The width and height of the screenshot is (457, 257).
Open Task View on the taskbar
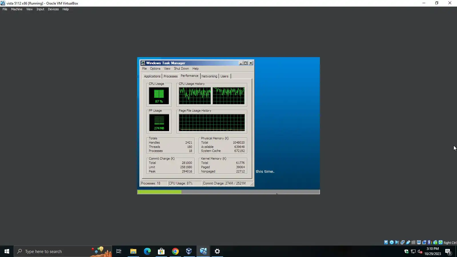119,251
